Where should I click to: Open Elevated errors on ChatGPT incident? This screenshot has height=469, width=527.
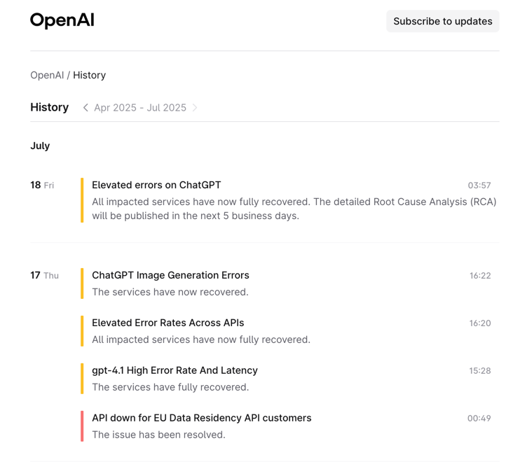156,185
